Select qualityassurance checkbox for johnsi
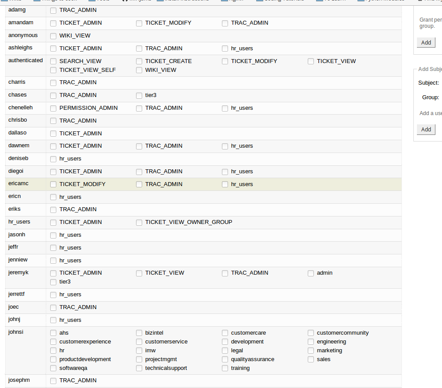This screenshot has height=388, width=442. coord(225,359)
